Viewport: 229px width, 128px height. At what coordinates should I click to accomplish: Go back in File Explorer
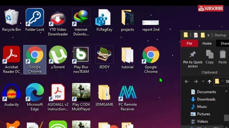(186, 81)
